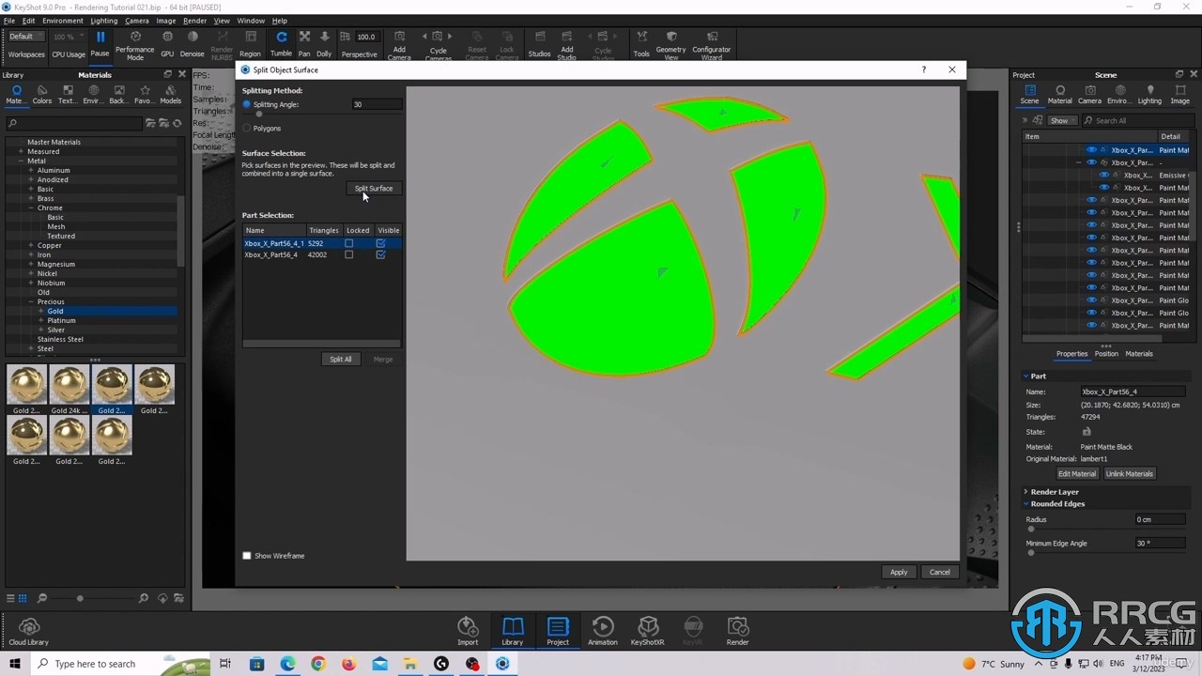The image size is (1202, 676).
Task: Open the Geometry View
Action: (670, 45)
